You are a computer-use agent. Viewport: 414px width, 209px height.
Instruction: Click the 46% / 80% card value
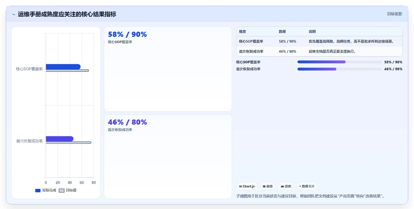(x=127, y=122)
